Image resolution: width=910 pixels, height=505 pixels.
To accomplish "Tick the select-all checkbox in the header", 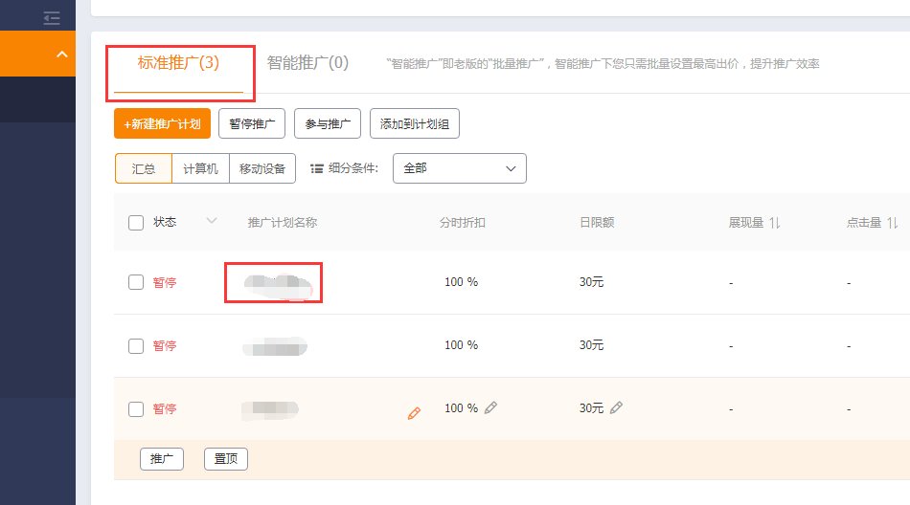I will [136, 223].
